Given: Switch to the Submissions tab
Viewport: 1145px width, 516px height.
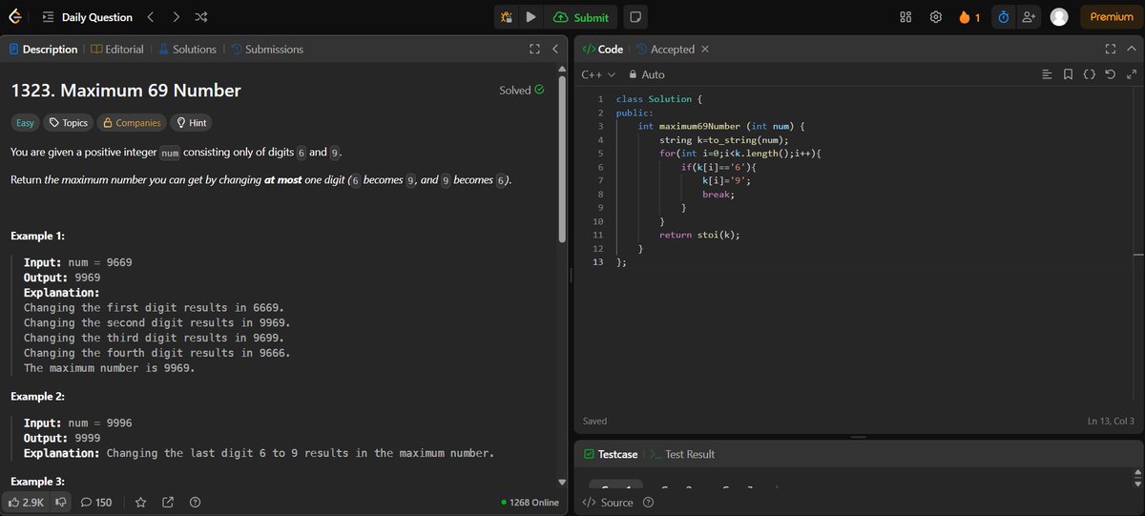Looking at the screenshot, I should (x=267, y=49).
